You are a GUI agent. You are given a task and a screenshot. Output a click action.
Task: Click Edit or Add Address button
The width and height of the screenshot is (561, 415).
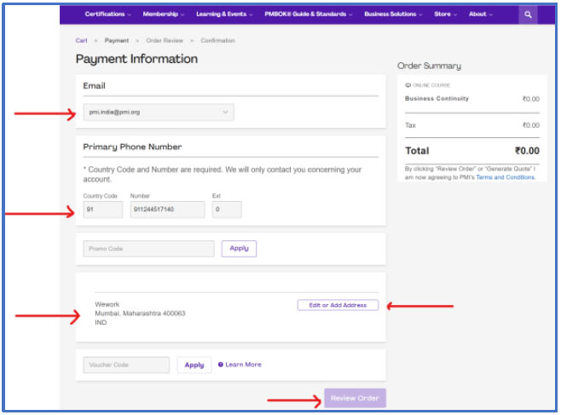(x=338, y=305)
